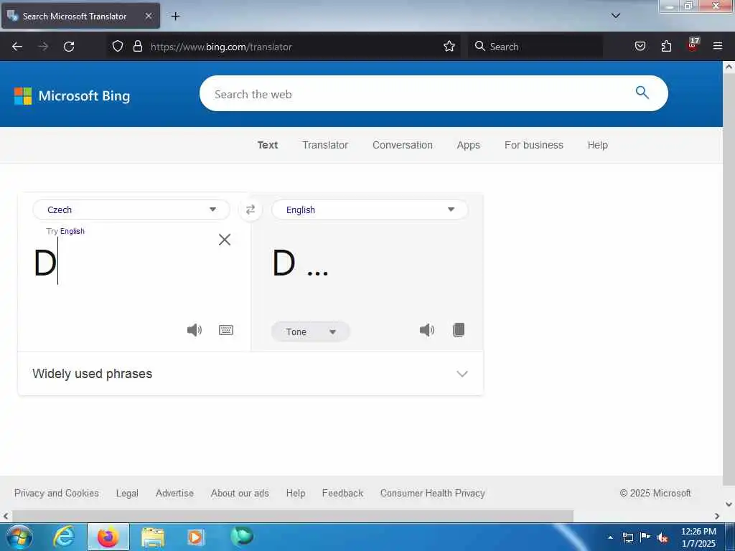Open the shield tracking protection icon
The width and height of the screenshot is (735, 551).
(x=118, y=47)
